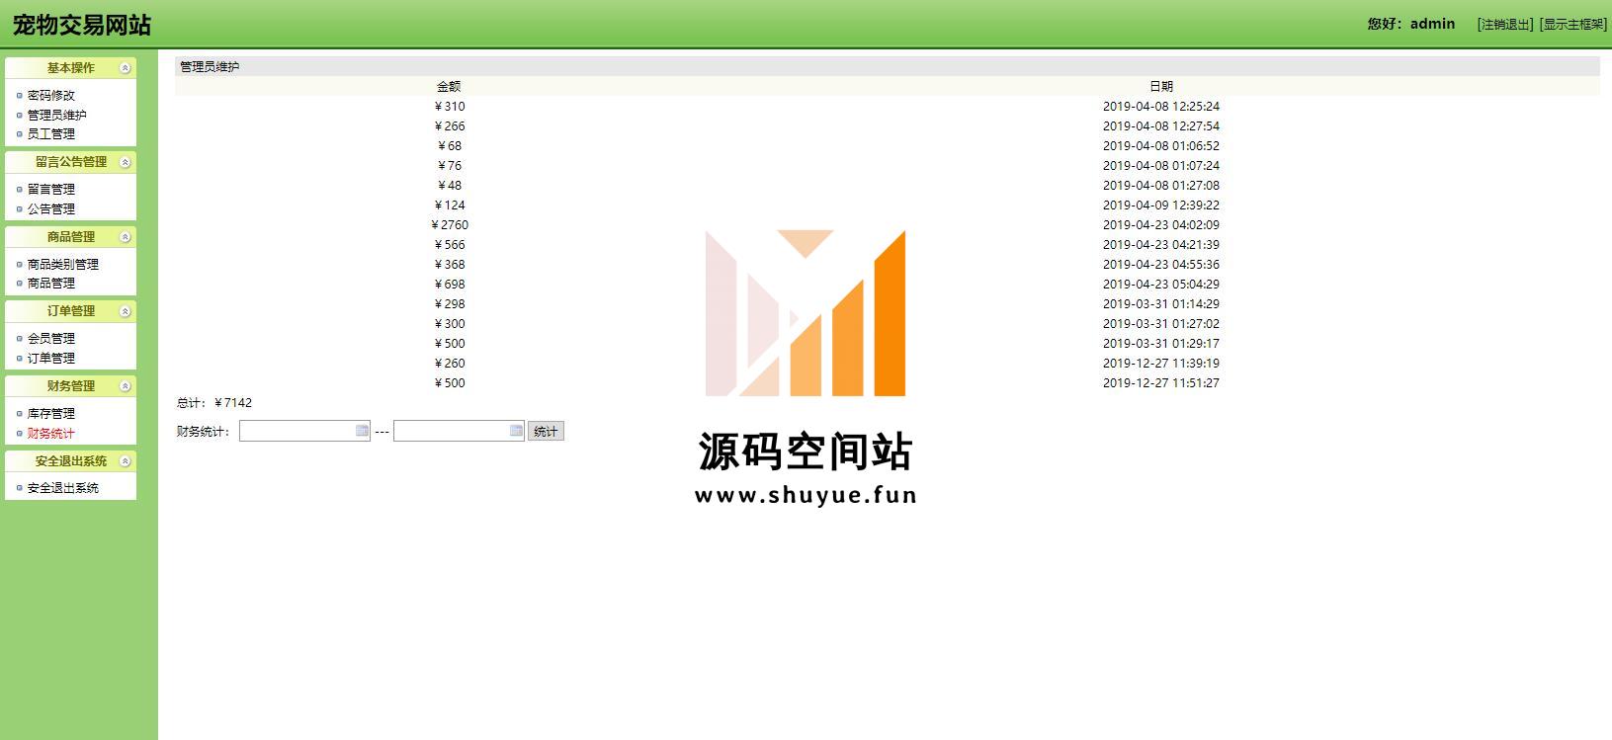Select 财务统计 in sidebar
The image size is (1612, 740).
point(51,434)
